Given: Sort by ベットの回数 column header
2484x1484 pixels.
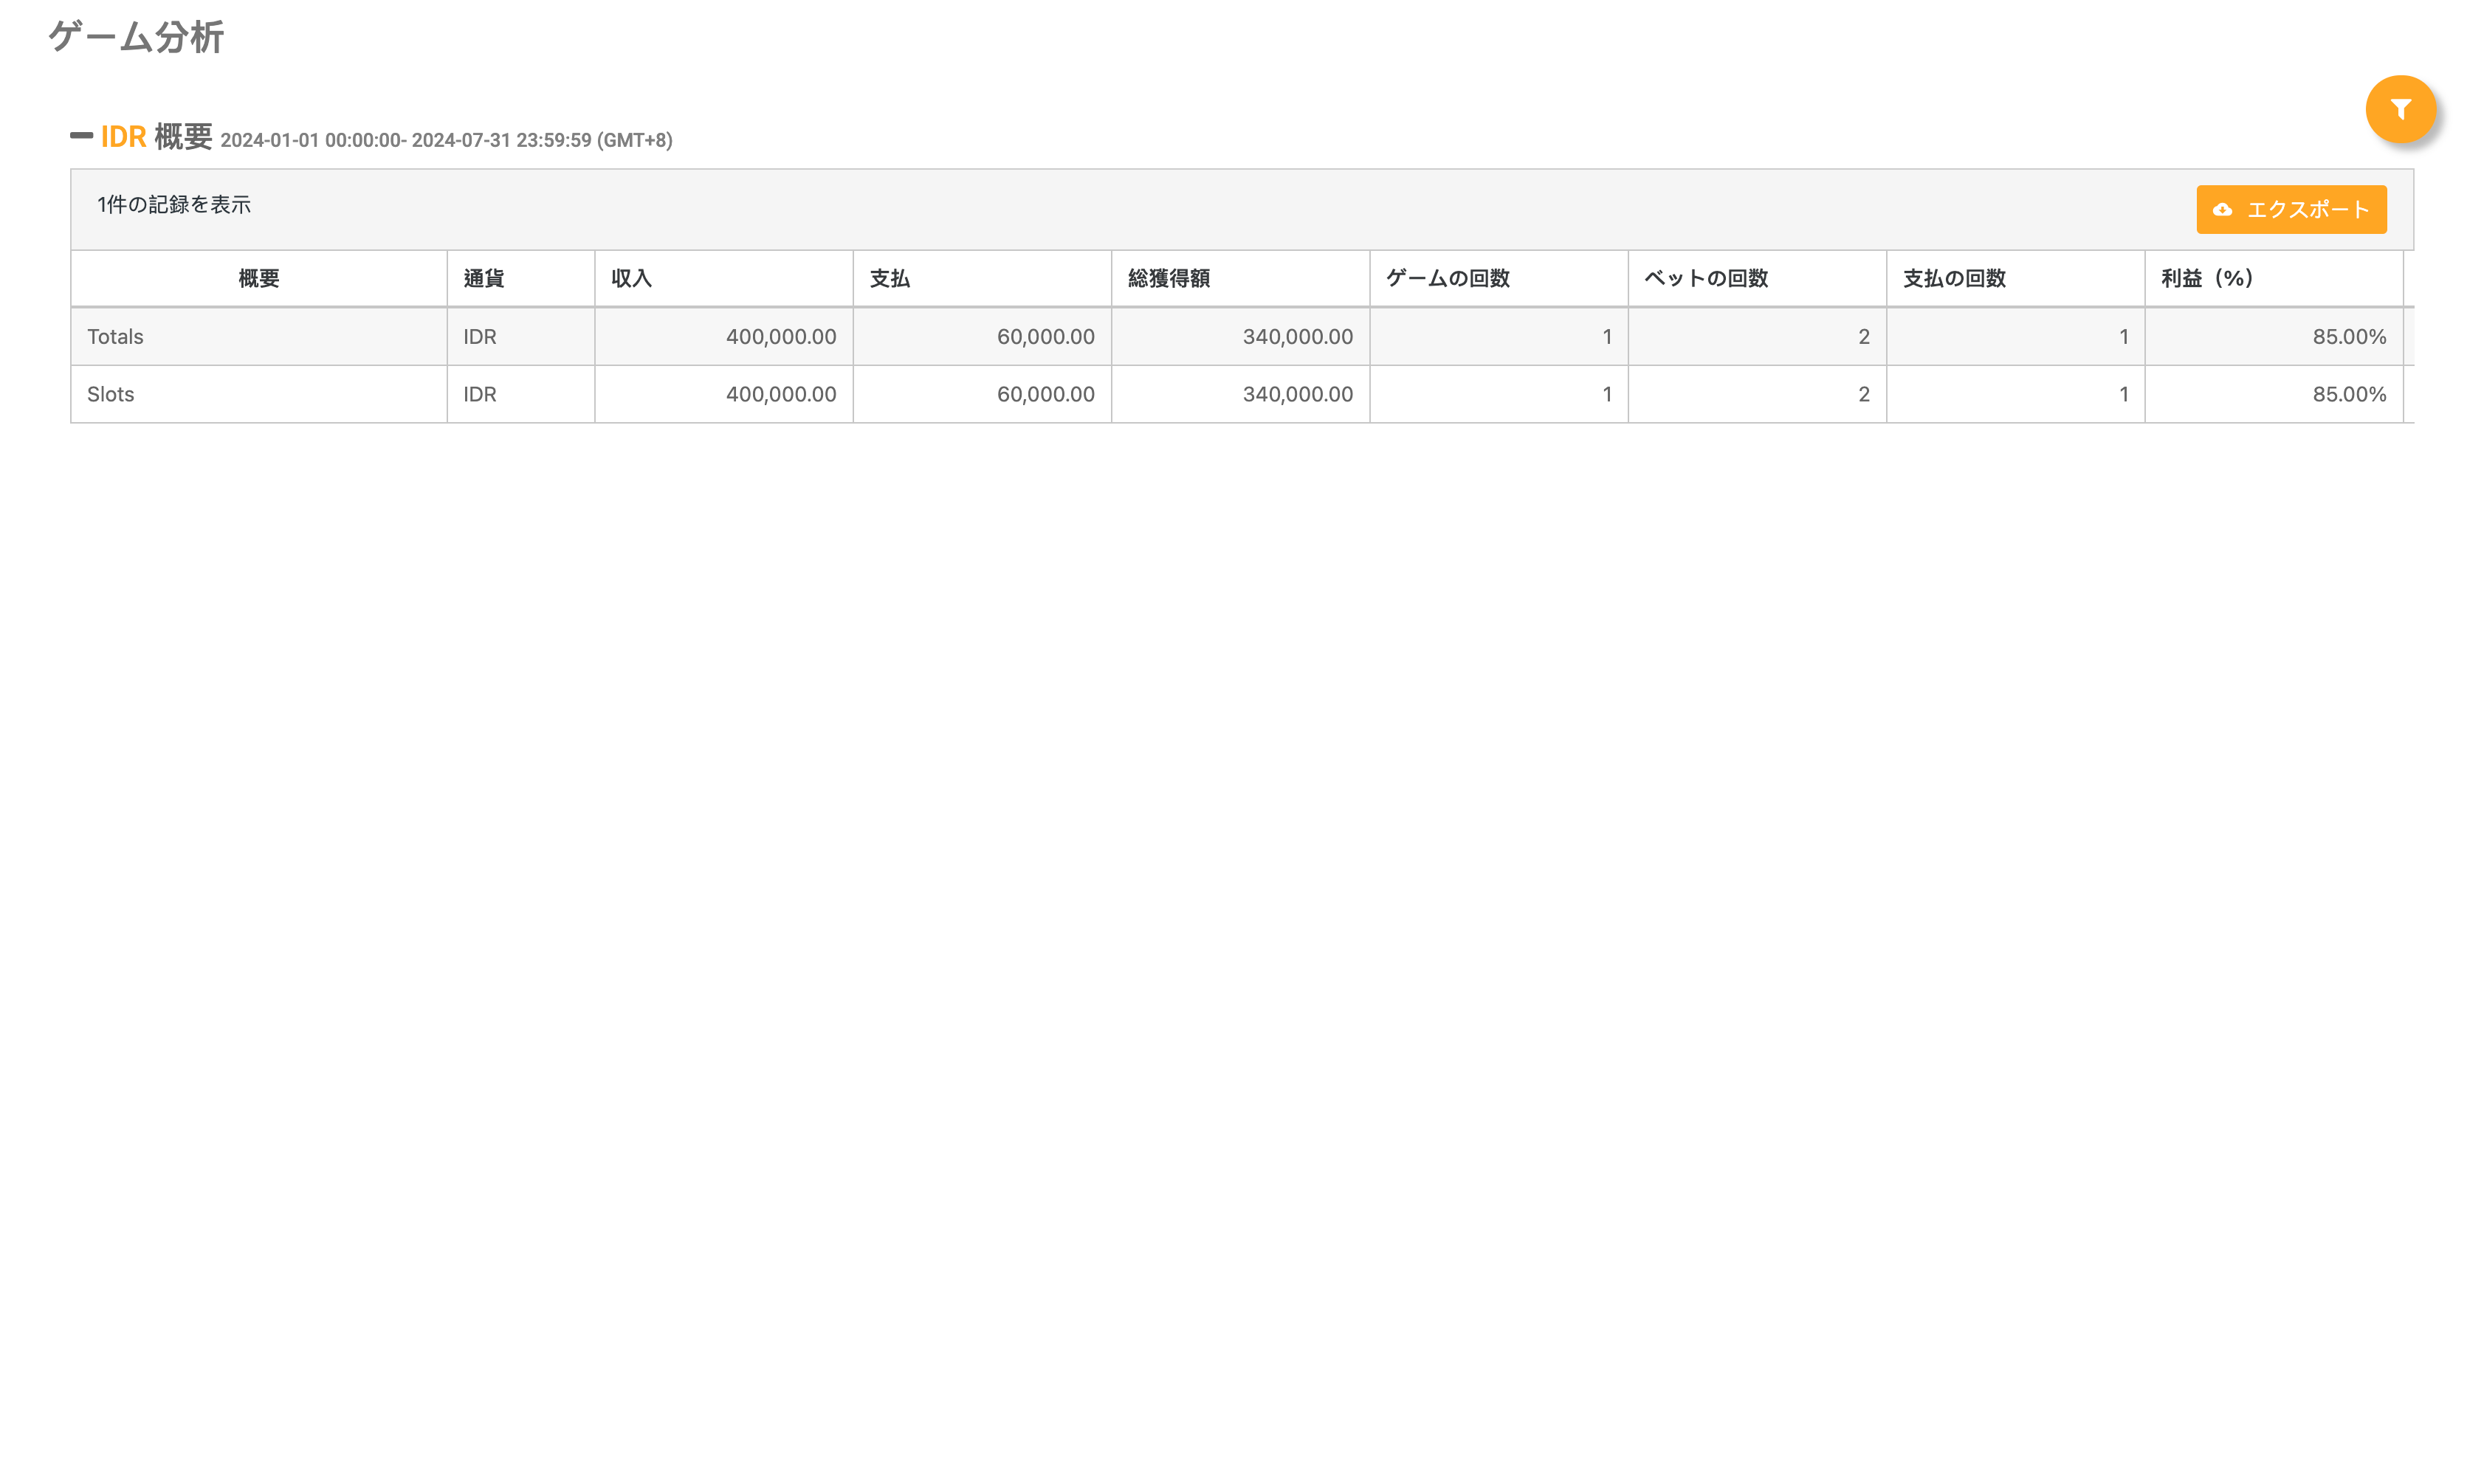Looking at the screenshot, I should click(1706, 278).
